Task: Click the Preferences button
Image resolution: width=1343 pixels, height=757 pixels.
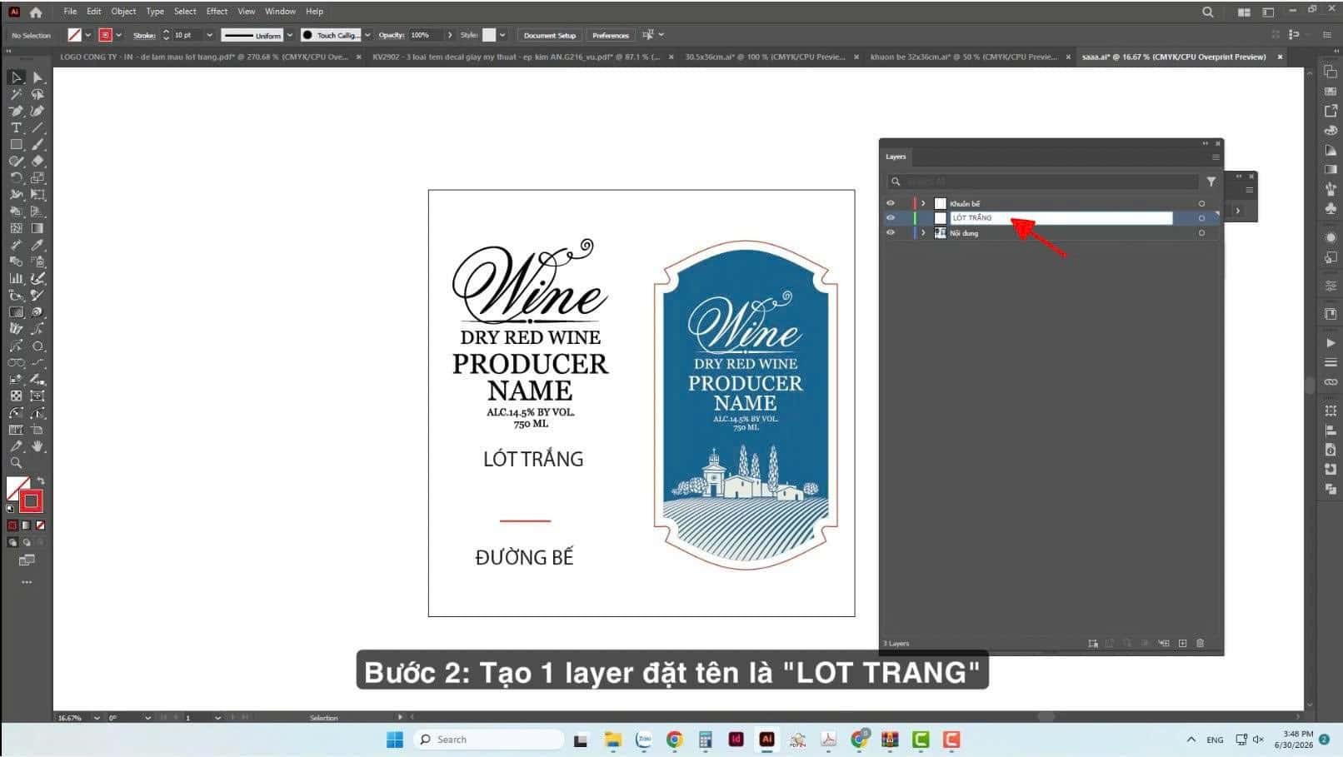Action: click(611, 35)
